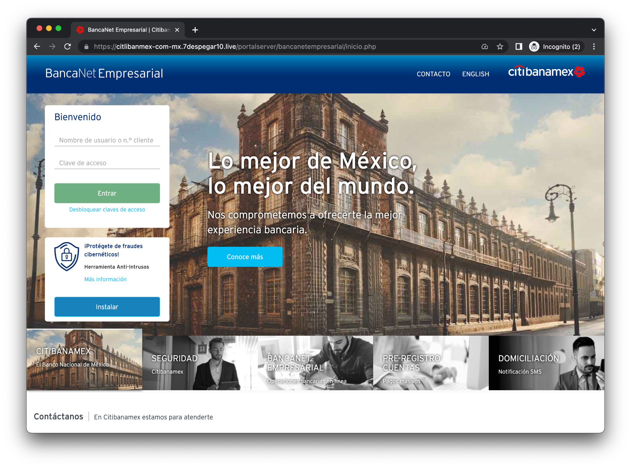The width and height of the screenshot is (631, 468).
Task: Click the blue Instalar button
Action: click(x=107, y=307)
